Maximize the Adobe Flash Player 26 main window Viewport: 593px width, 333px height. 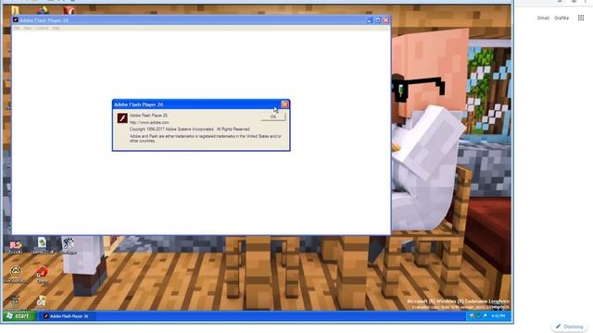pos(377,20)
